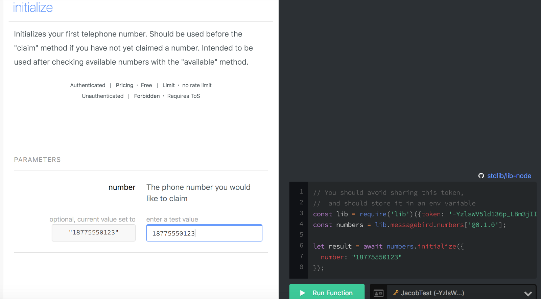Click the "let result = await" code line
This screenshot has width=541, height=299.
coord(388,247)
